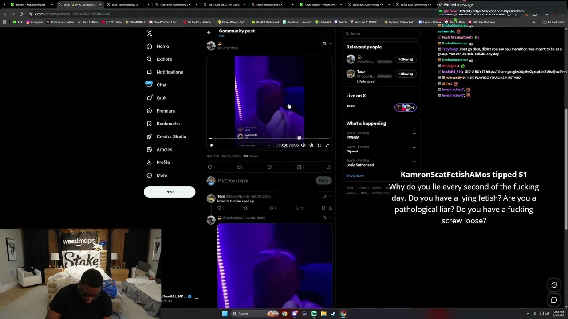Bookmark the main post
568x319 pixels.
point(299,167)
